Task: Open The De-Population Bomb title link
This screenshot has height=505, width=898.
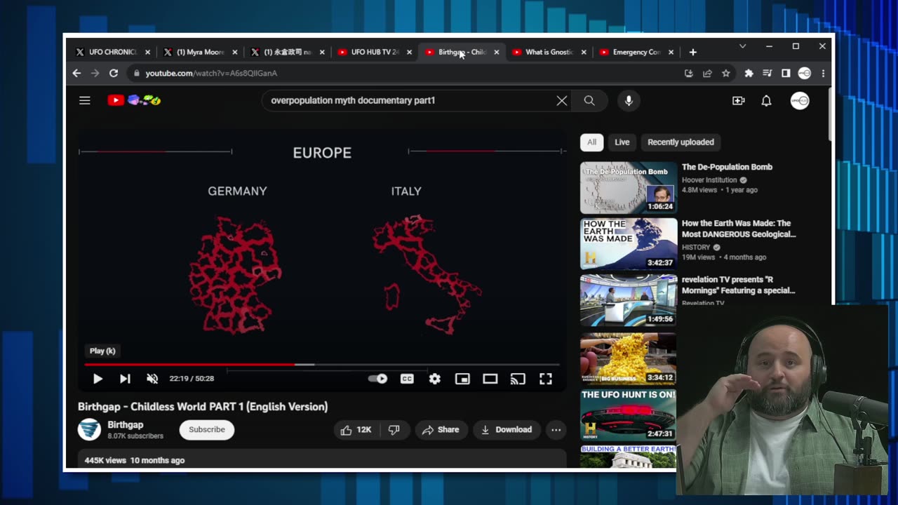Action: point(727,167)
